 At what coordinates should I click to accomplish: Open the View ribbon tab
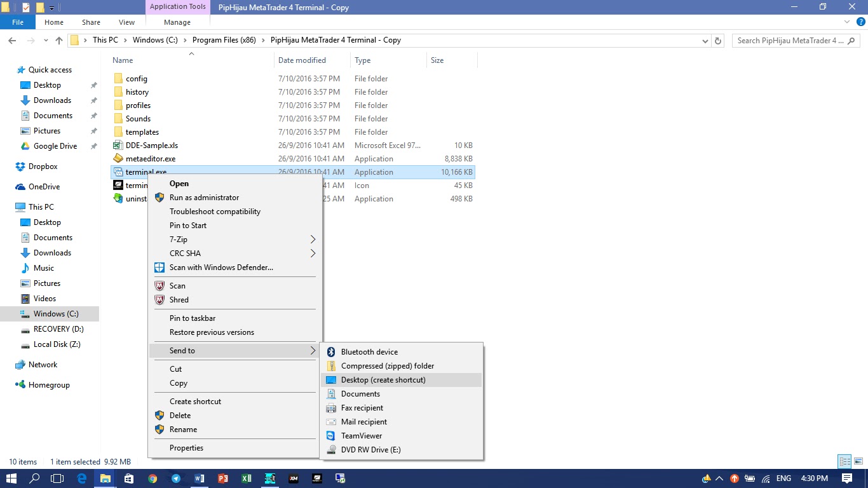126,22
